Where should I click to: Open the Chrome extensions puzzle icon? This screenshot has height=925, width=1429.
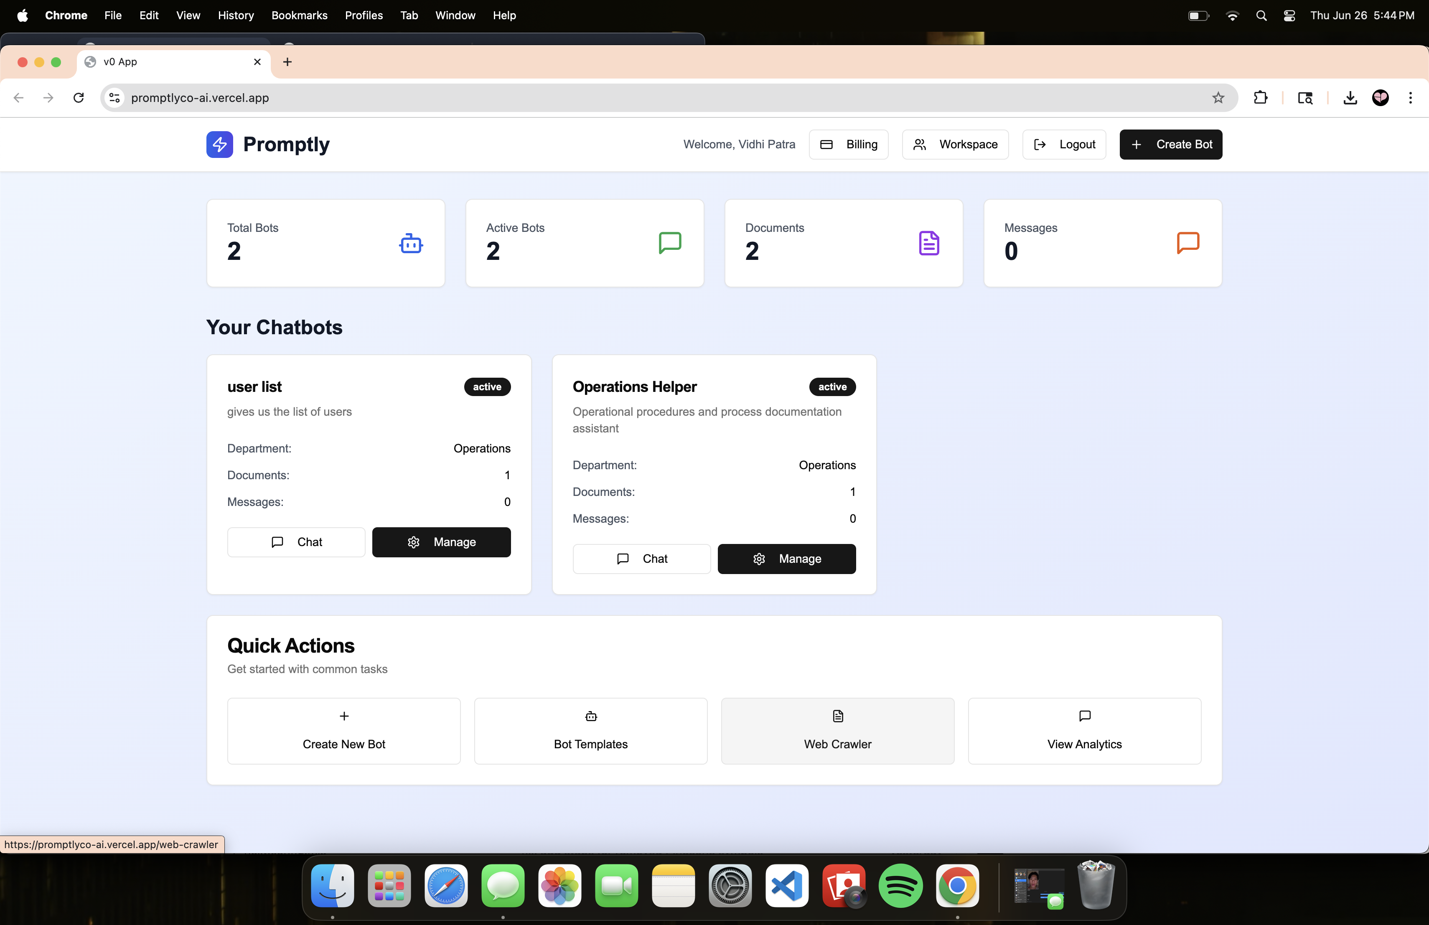point(1260,98)
